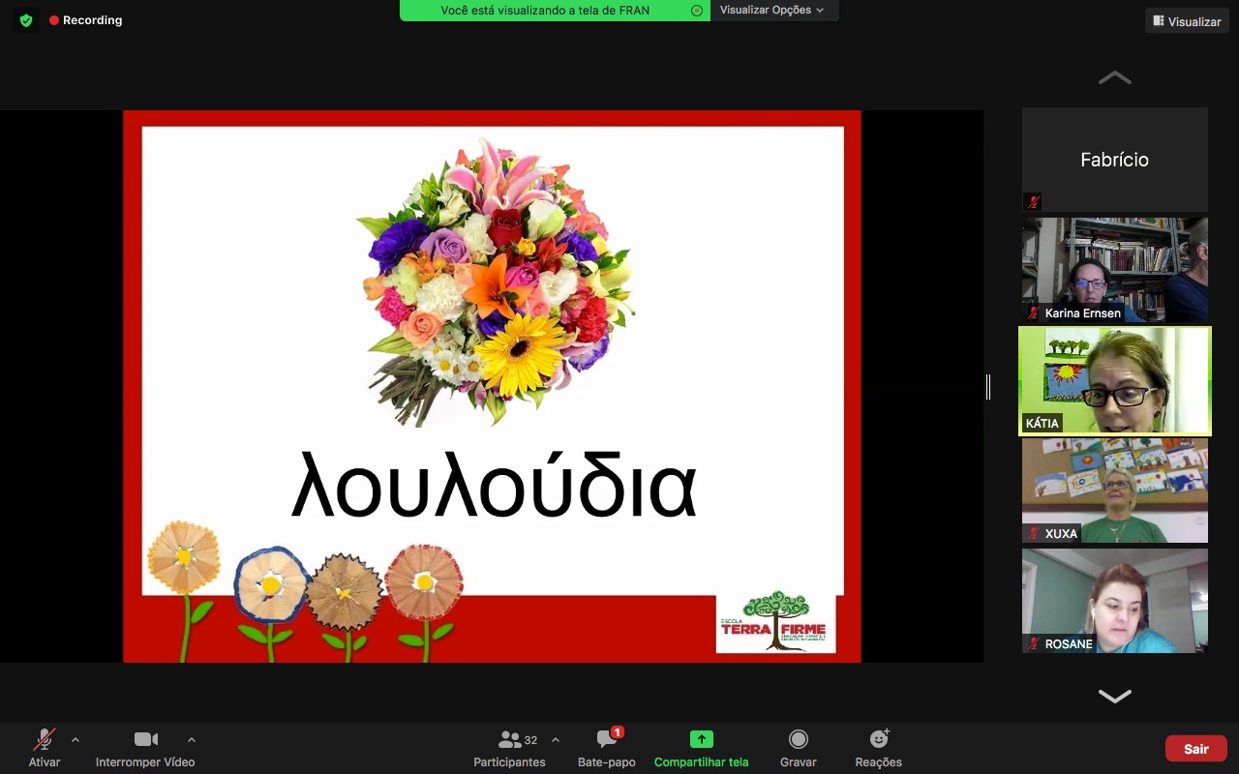Image resolution: width=1239 pixels, height=774 pixels.
Task: Open the Reações emoji menu
Action: coord(878,748)
